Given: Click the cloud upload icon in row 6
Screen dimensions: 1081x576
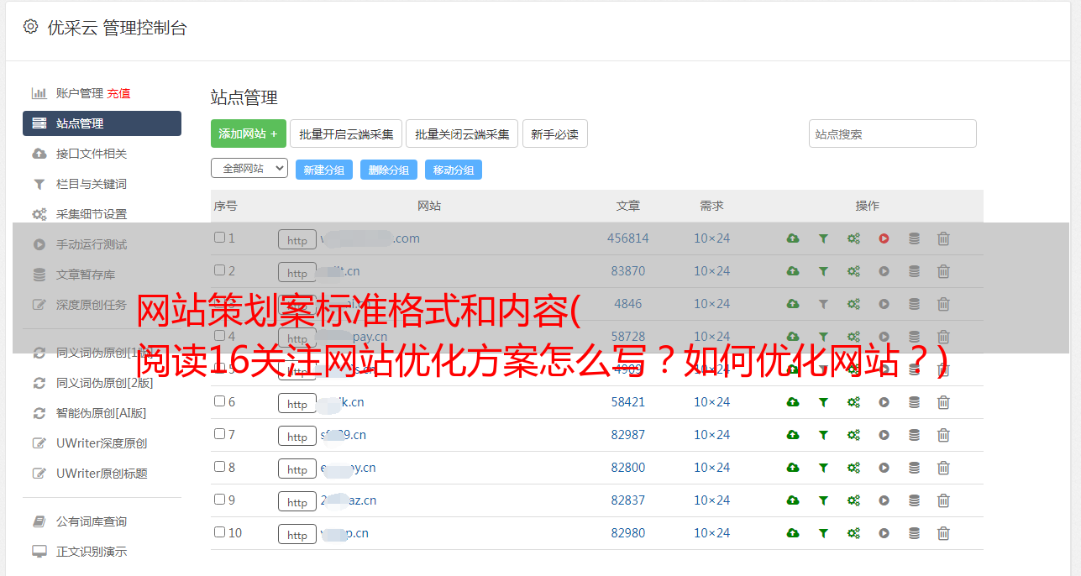Looking at the screenshot, I should [x=793, y=402].
